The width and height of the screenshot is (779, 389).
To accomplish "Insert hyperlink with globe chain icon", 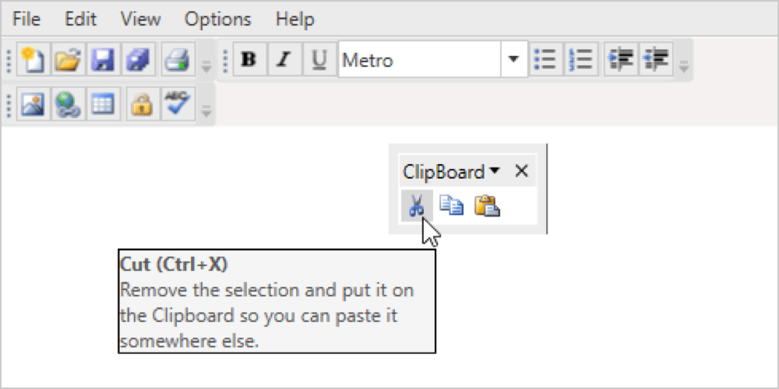I will pos(68,104).
